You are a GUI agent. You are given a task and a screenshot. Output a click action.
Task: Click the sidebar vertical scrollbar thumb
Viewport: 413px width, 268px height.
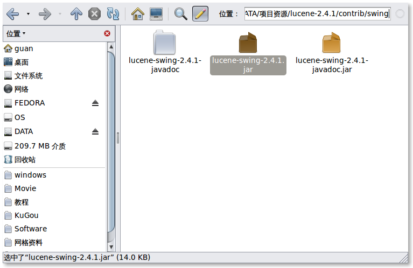[111, 142]
